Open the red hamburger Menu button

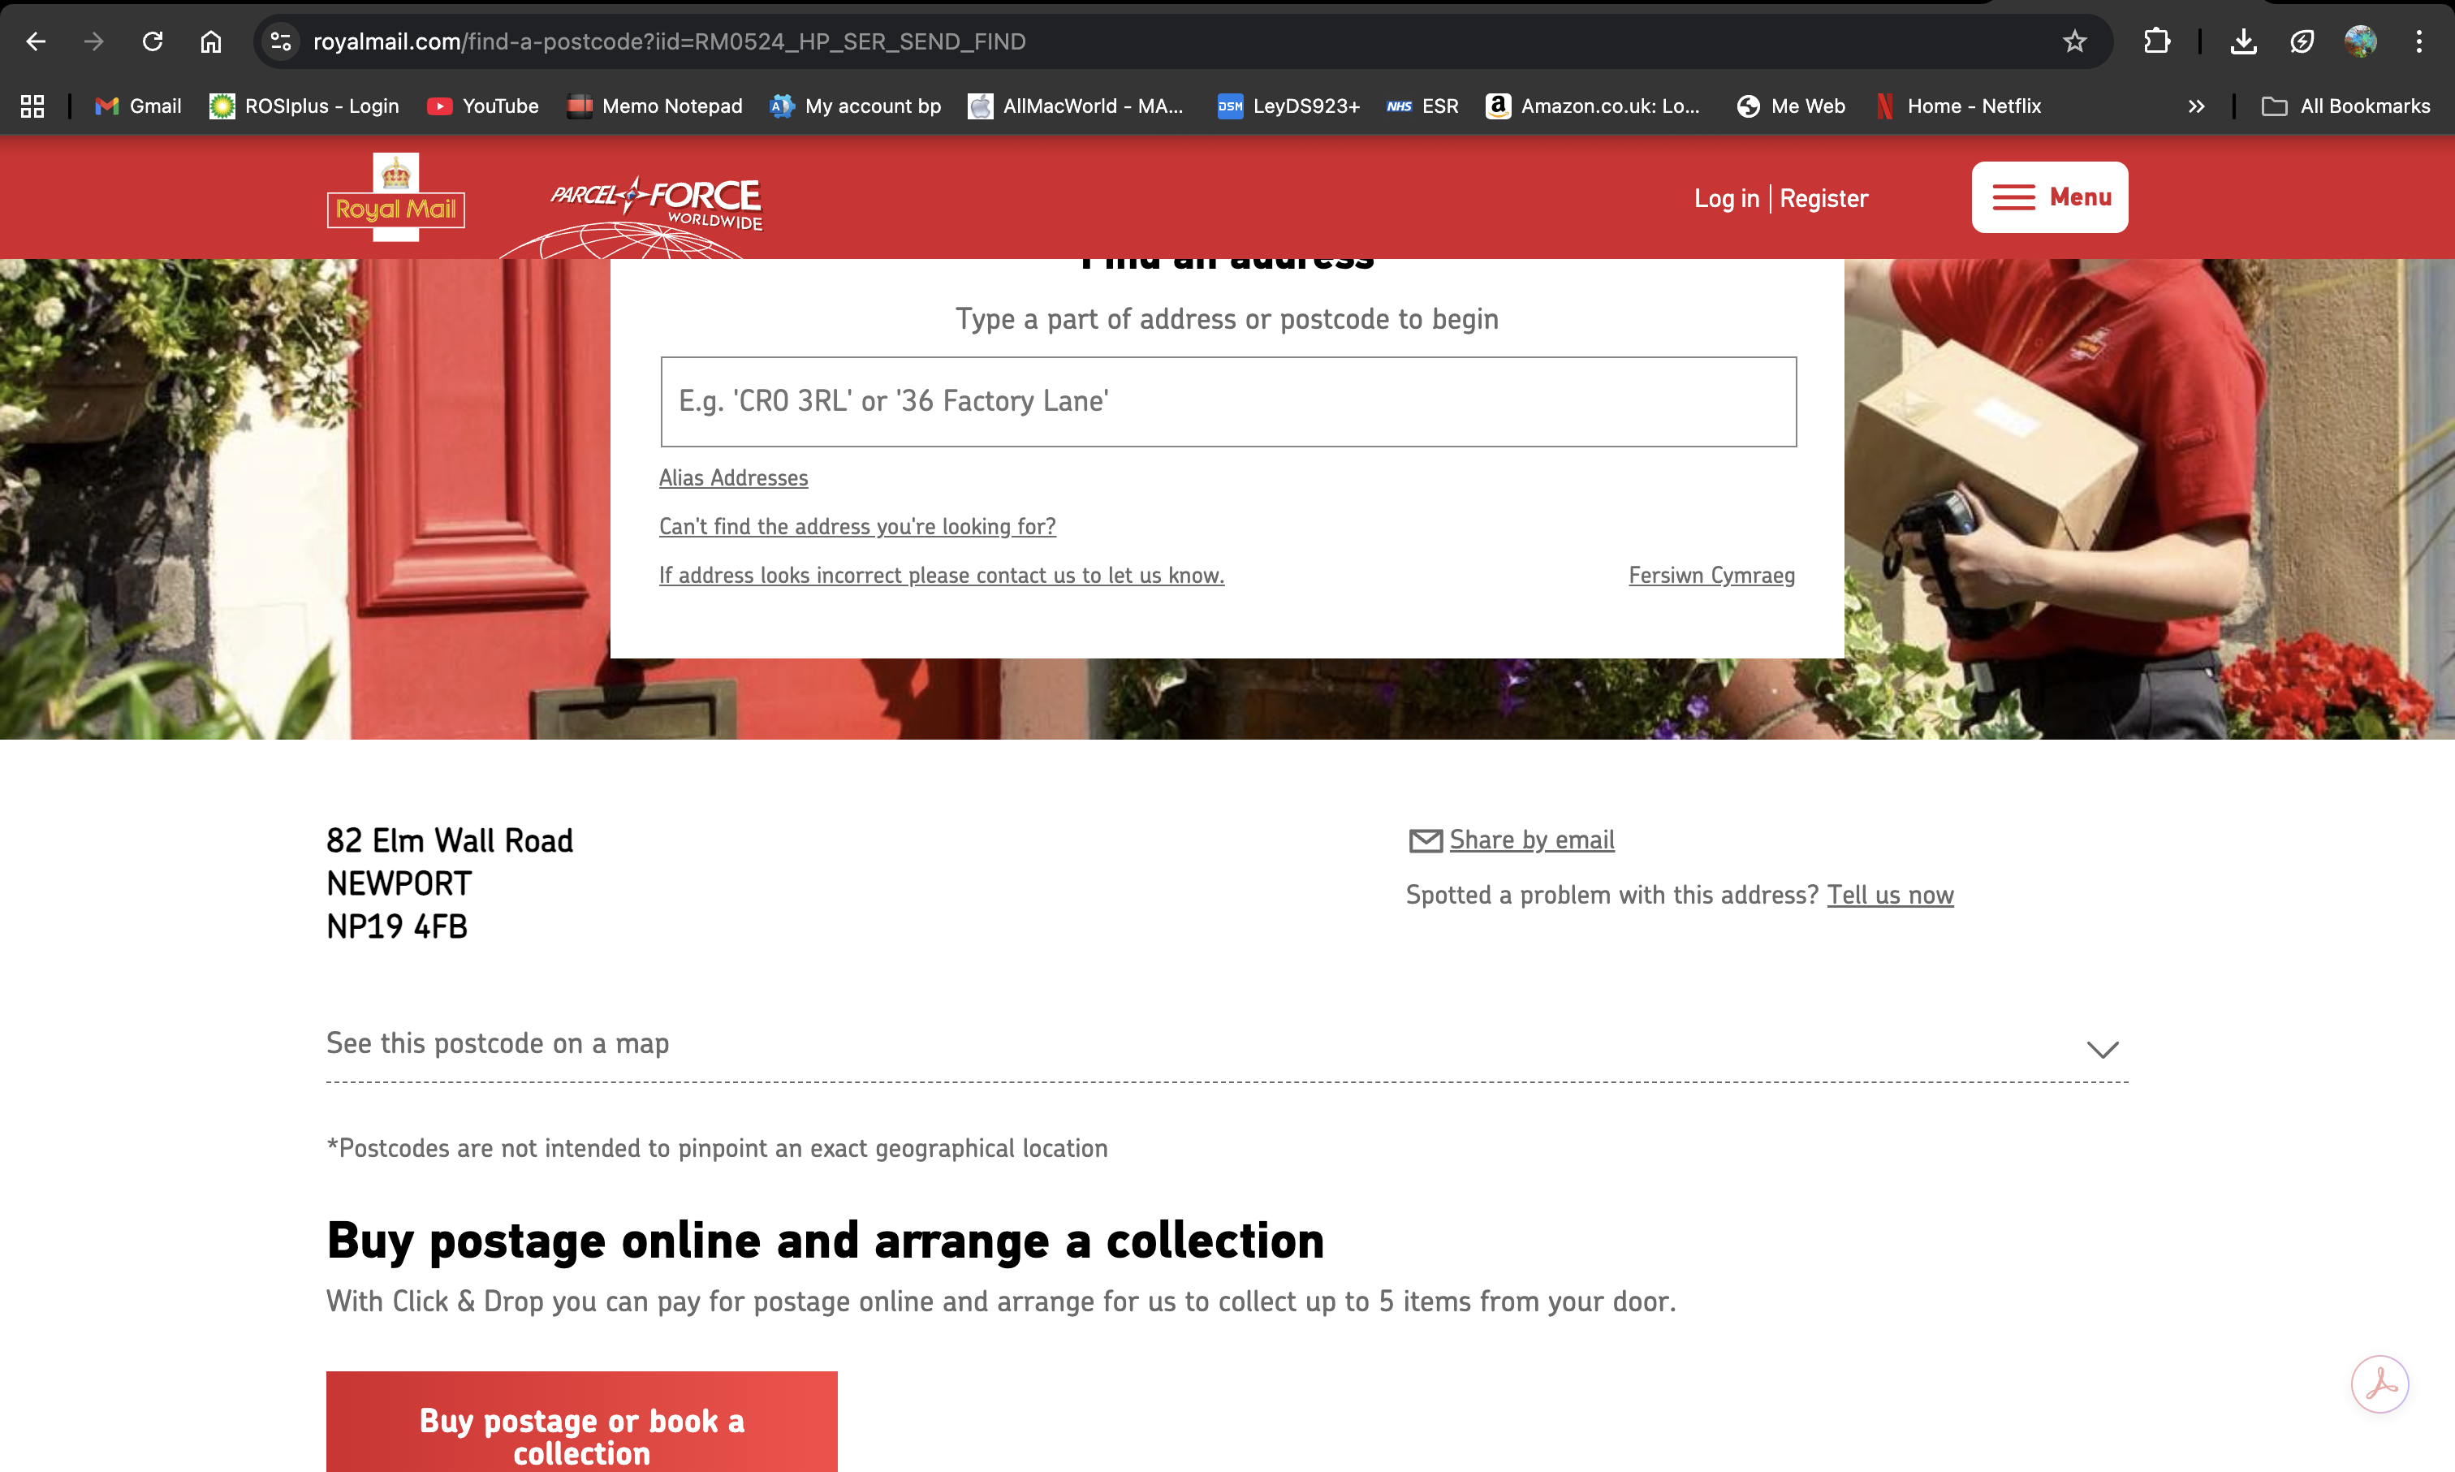[x=2049, y=197]
